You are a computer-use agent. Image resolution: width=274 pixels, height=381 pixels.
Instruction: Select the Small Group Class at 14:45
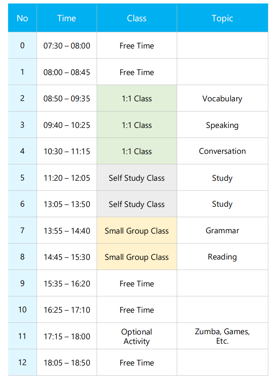point(137,257)
